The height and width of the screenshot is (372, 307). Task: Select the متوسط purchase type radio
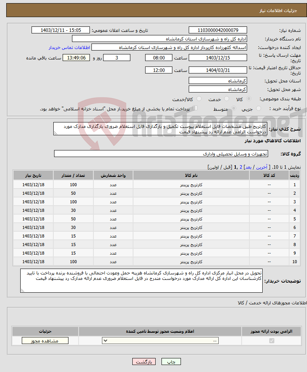click(233, 108)
